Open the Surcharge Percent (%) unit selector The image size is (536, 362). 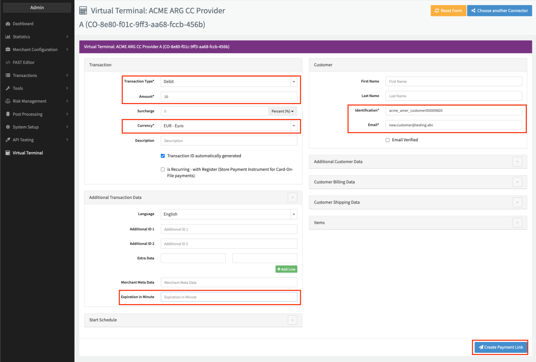click(283, 111)
